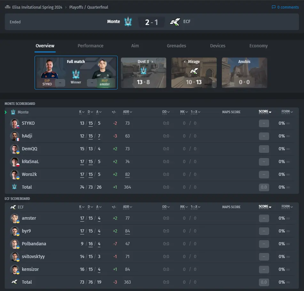Sort Monte scoreboard by A column
The image size is (304, 291).
tap(99, 112)
